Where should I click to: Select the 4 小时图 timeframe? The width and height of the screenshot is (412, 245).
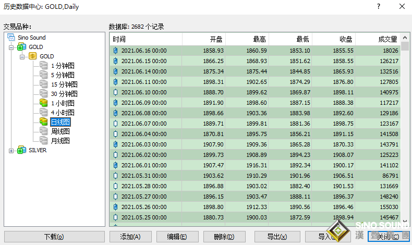point(63,113)
